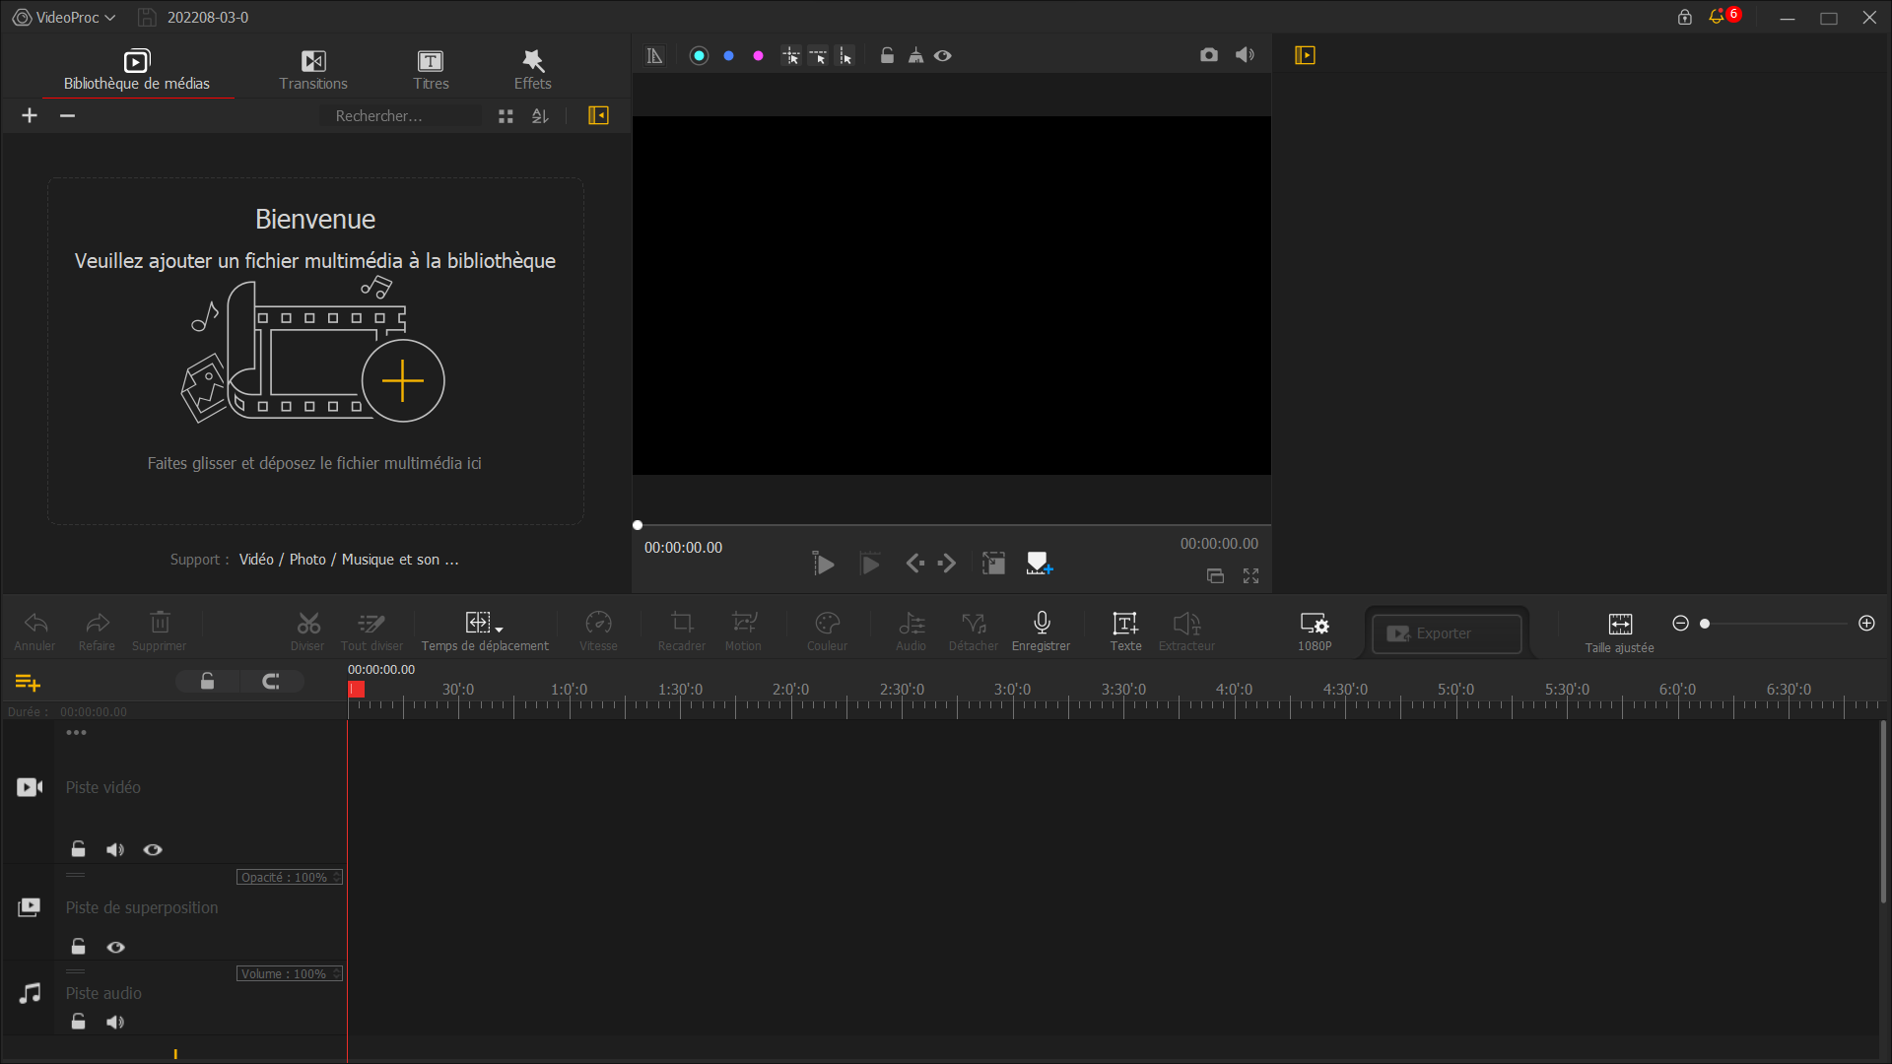This screenshot has width=1892, height=1064.
Task: Open Piste vidéo three-dot options
Action: 76,733
